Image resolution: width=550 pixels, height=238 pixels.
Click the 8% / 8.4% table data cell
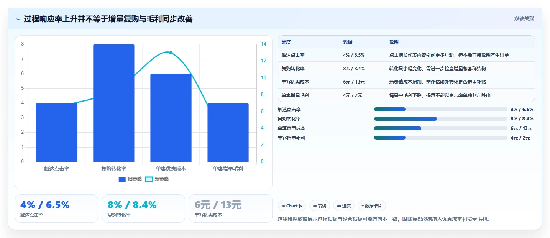354,69
